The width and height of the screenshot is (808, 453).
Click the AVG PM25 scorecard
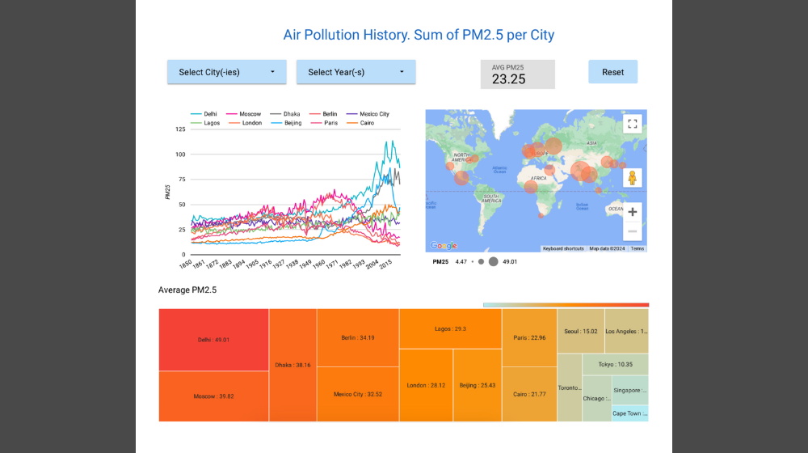(518, 74)
